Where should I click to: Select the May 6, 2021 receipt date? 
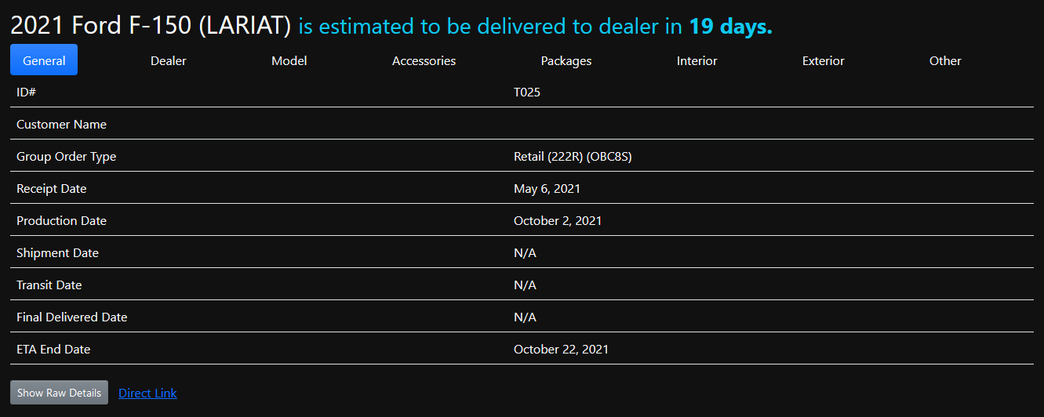click(x=547, y=189)
